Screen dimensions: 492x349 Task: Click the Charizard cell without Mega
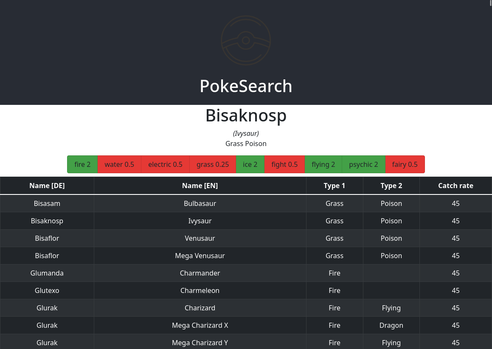(200, 308)
